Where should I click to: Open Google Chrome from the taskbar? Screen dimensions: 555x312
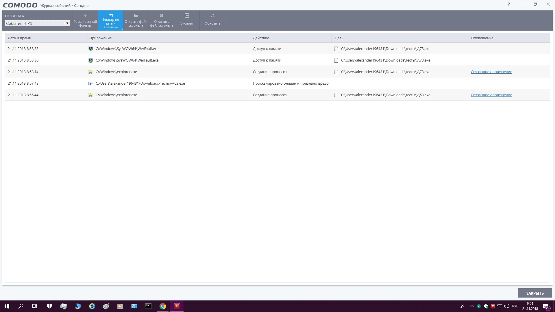163,306
